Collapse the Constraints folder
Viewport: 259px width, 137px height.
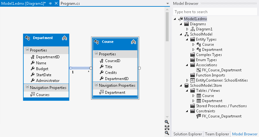point(187,111)
